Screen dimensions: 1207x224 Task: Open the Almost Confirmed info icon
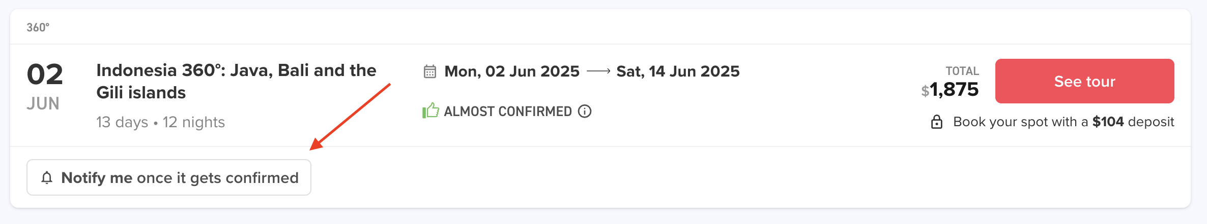pos(585,111)
